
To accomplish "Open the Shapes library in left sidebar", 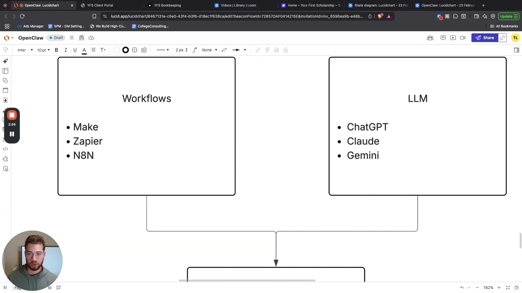I will click(x=5, y=81).
